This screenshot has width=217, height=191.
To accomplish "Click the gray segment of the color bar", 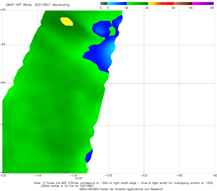I will [x=104, y=4].
